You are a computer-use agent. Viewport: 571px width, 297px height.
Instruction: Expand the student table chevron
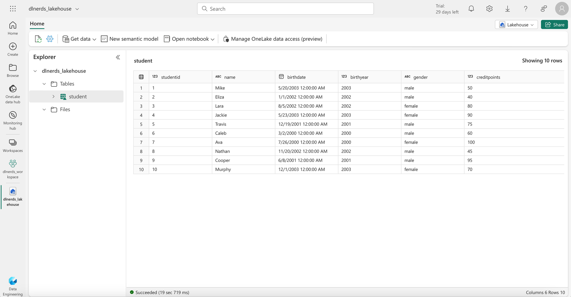click(x=53, y=97)
